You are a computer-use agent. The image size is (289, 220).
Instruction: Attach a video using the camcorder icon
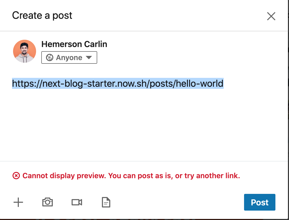click(77, 202)
